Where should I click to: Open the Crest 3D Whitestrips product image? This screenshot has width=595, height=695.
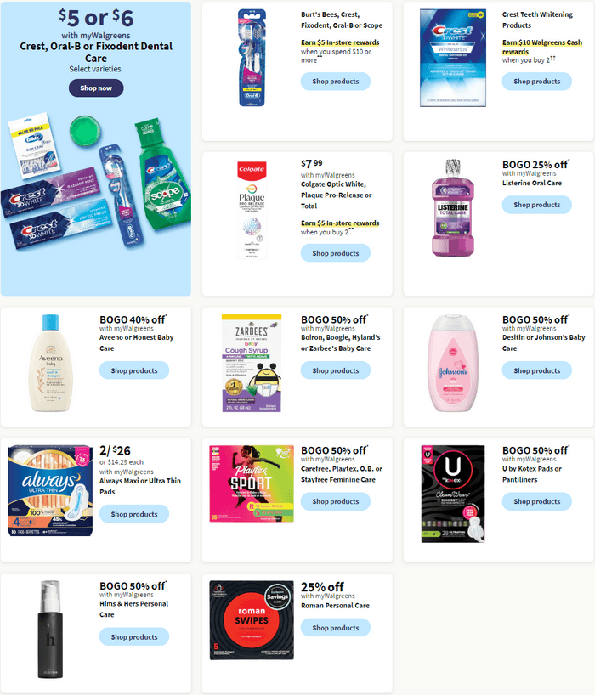click(x=453, y=58)
